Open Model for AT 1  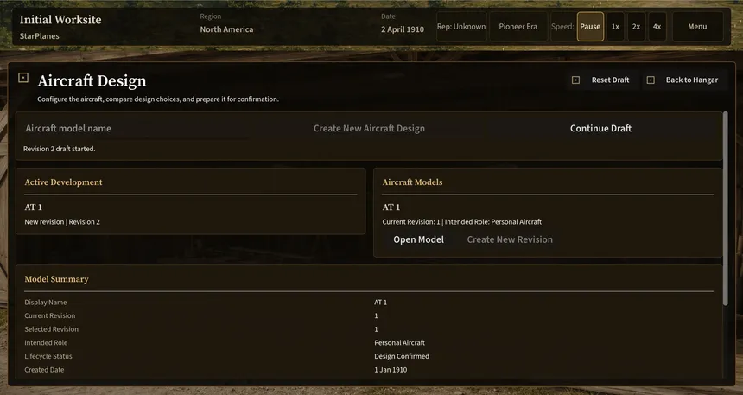tap(418, 239)
